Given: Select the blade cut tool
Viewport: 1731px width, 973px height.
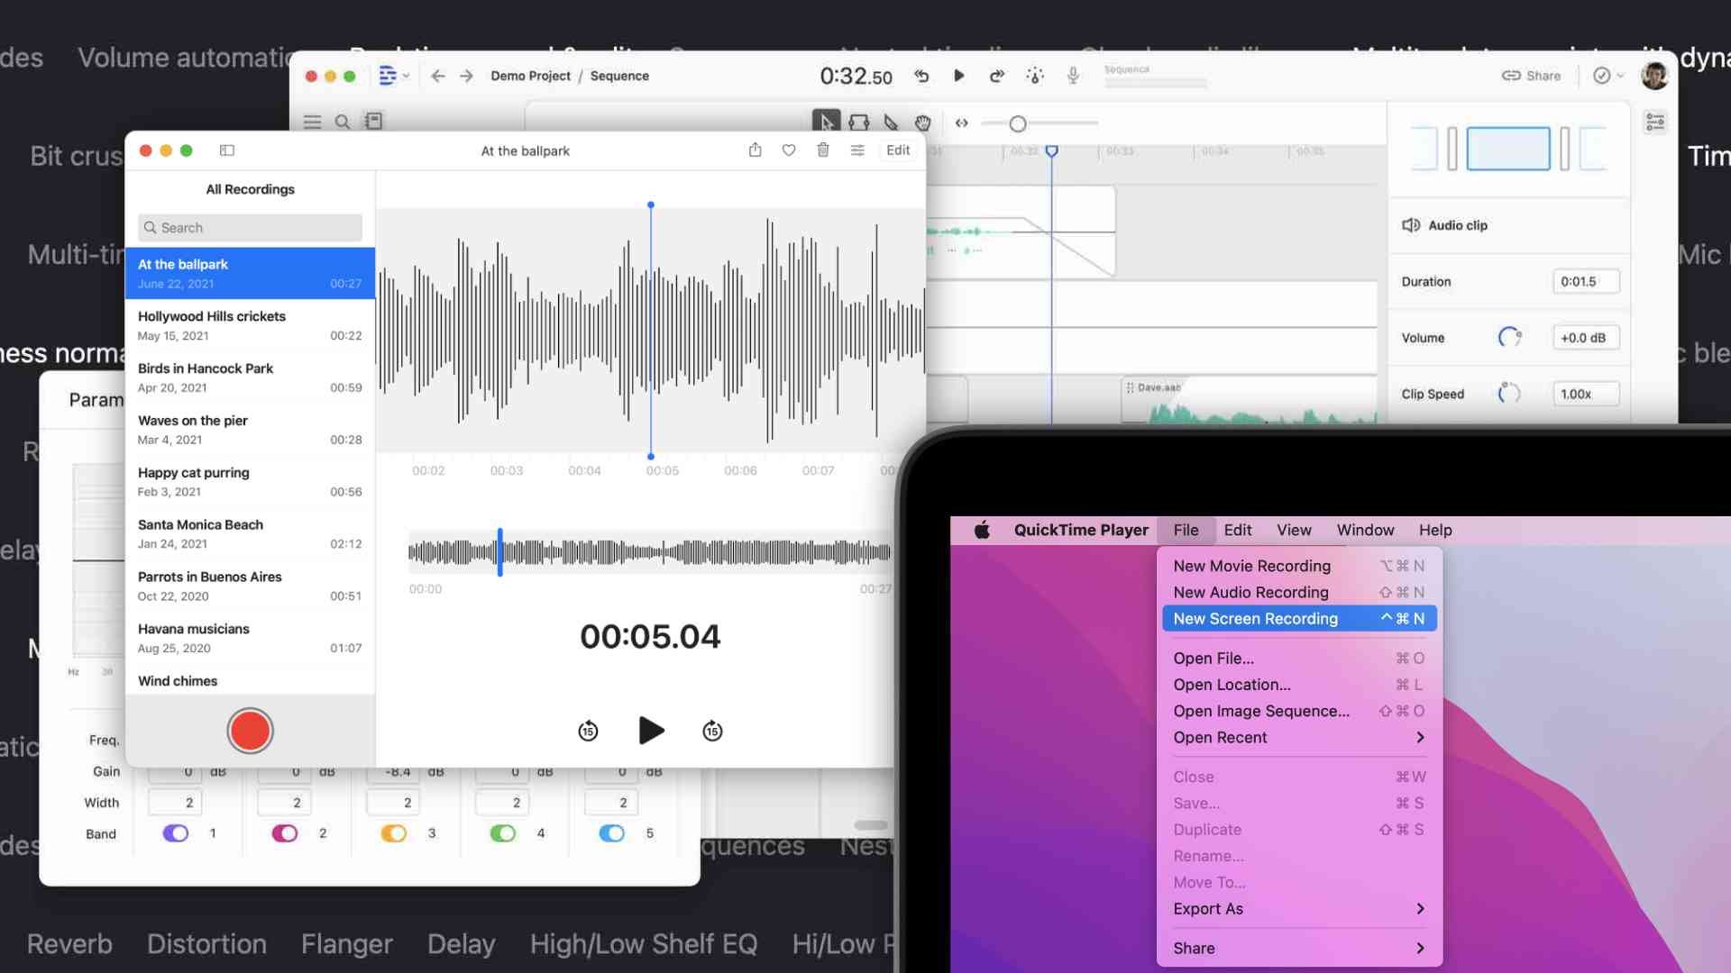Looking at the screenshot, I should coord(891,123).
